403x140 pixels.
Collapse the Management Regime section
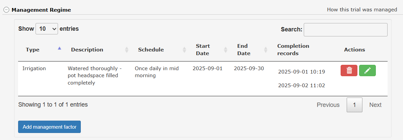pyautogui.click(x=6, y=10)
